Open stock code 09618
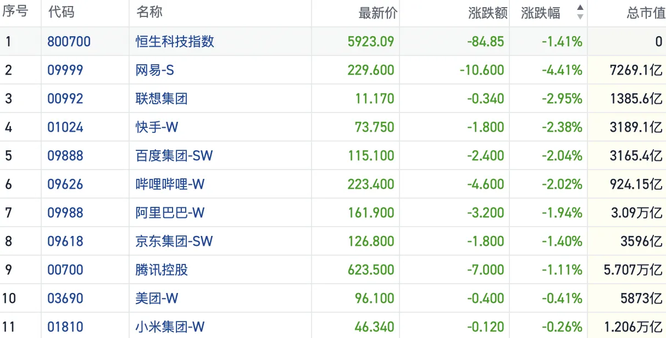 (65, 241)
